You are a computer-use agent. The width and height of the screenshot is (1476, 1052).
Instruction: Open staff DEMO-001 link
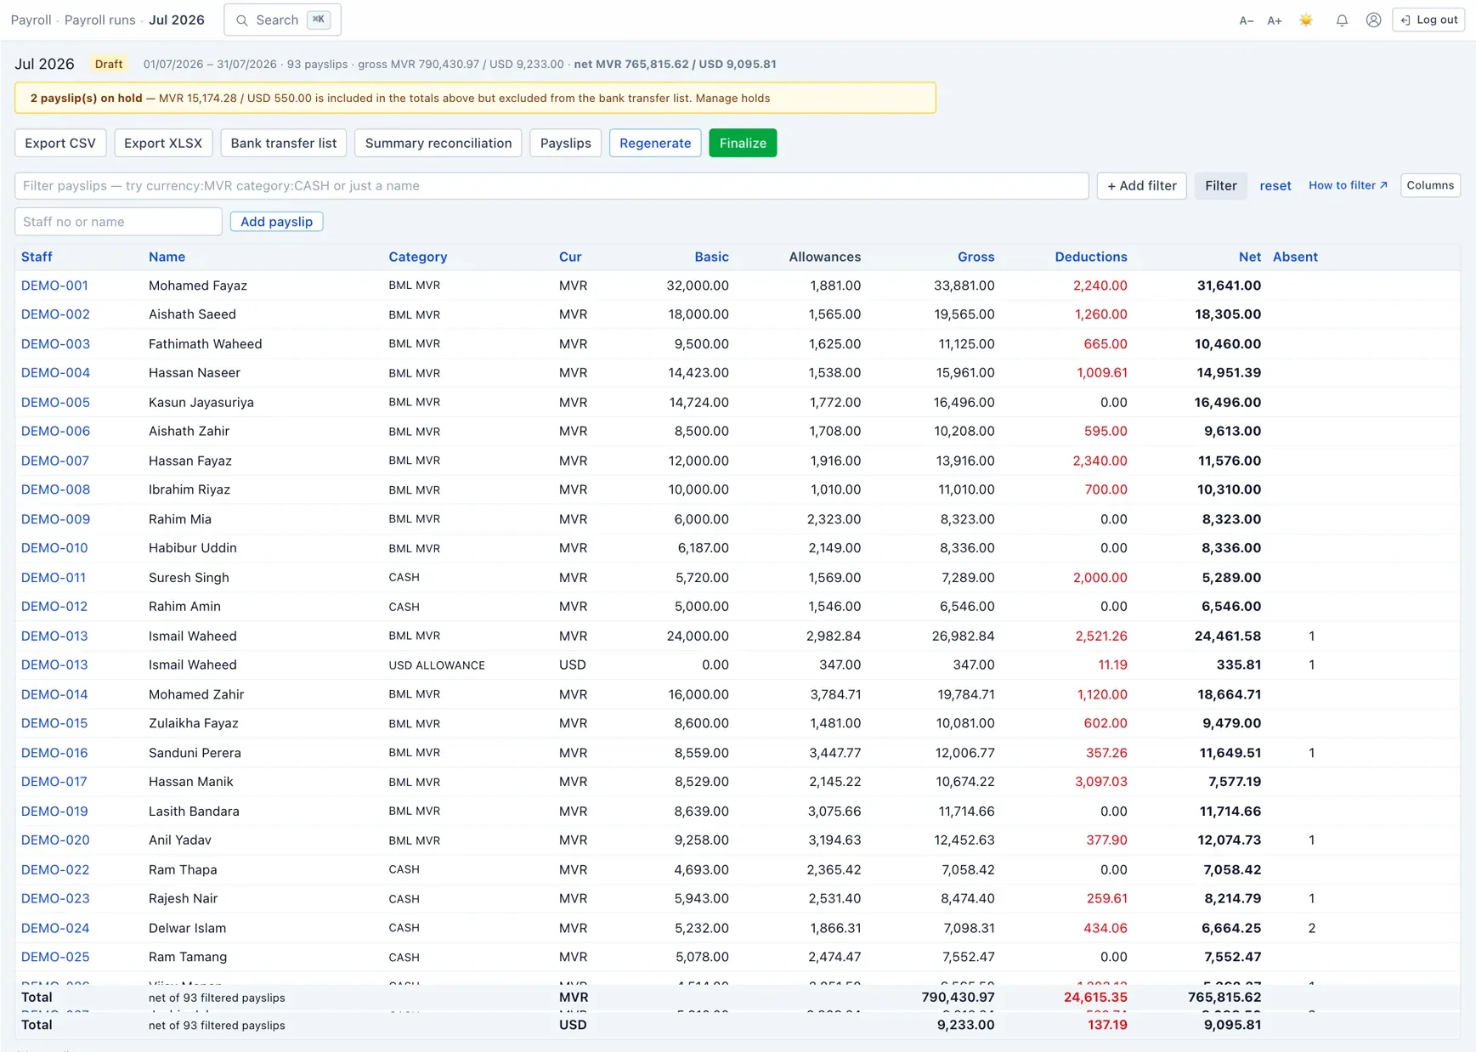tap(54, 286)
